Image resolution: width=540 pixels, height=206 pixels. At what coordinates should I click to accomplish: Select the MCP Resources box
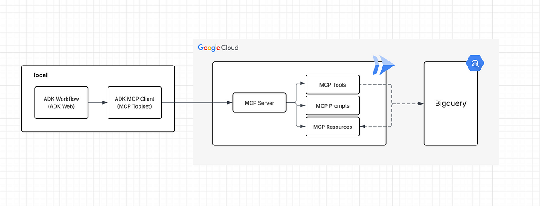pyautogui.click(x=333, y=127)
